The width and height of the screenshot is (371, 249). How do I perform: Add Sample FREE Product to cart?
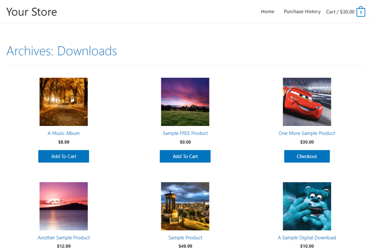185,156
